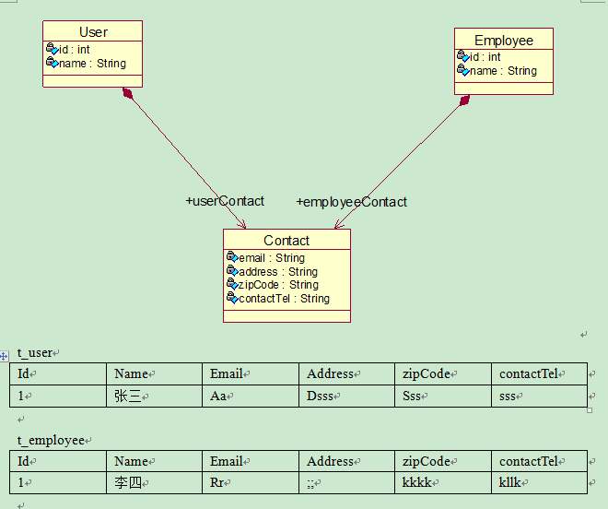Click the lowercase sss cell under contactTel
The image size is (608, 509).
pos(539,396)
